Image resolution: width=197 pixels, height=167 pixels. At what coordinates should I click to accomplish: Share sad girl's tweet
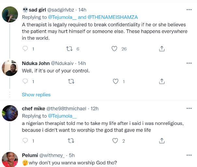click(161, 49)
